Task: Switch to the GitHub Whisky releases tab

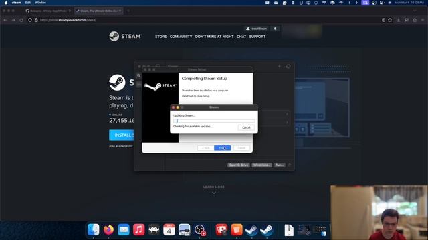Action: click(x=48, y=11)
